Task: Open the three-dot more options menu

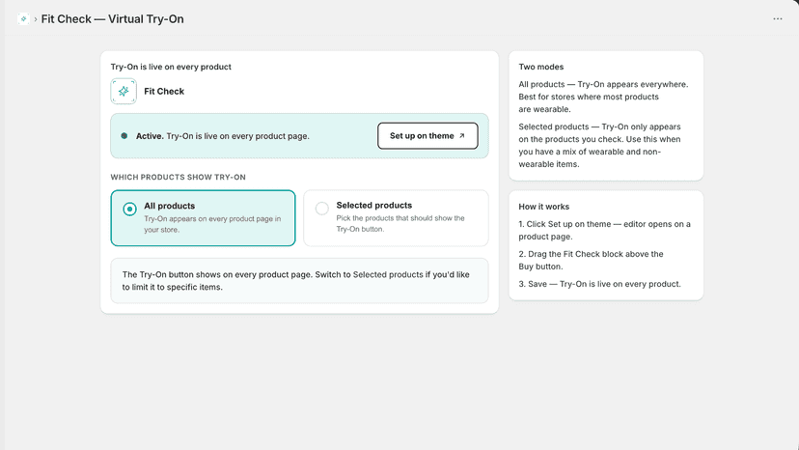Action: (x=777, y=19)
